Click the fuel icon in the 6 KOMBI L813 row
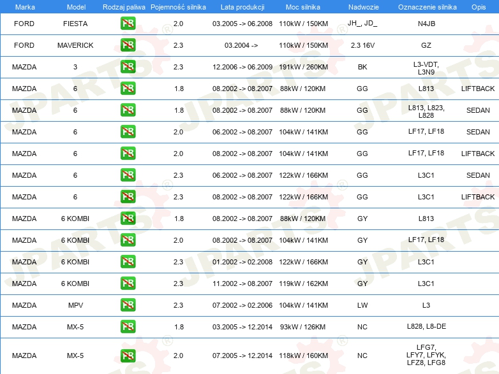The width and height of the screenshot is (499, 374). click(x=128, y=219)
